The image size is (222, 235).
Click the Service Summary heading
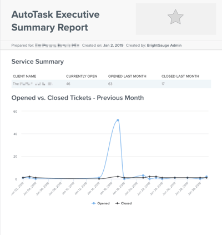point(38,62)
